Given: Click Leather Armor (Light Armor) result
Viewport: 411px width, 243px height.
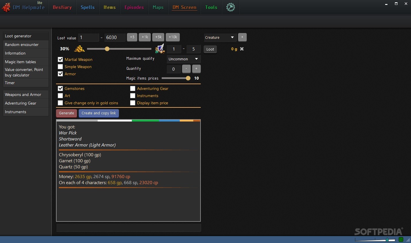Looking at the screenshot, I should [87, 145].
